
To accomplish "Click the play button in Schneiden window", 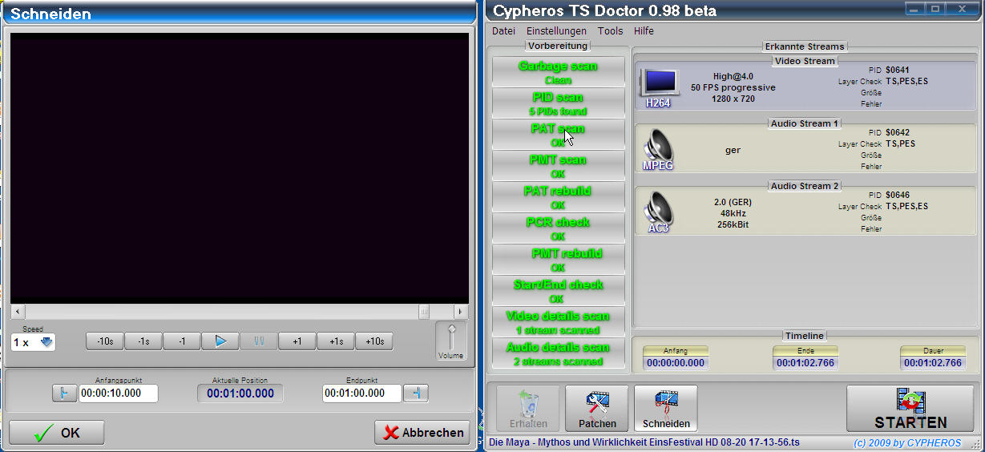I will (220, 341).
